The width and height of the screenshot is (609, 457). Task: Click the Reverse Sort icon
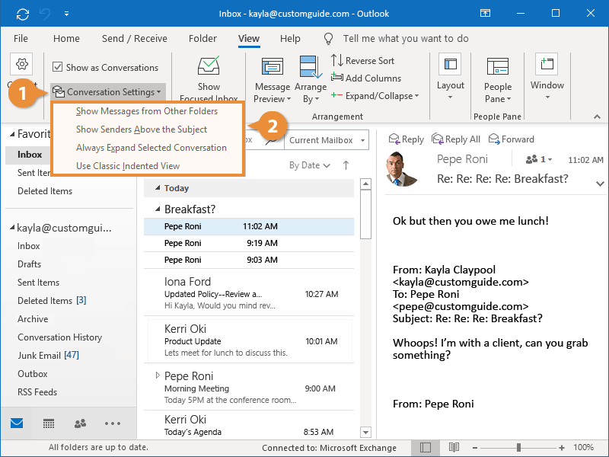(337, 61)
